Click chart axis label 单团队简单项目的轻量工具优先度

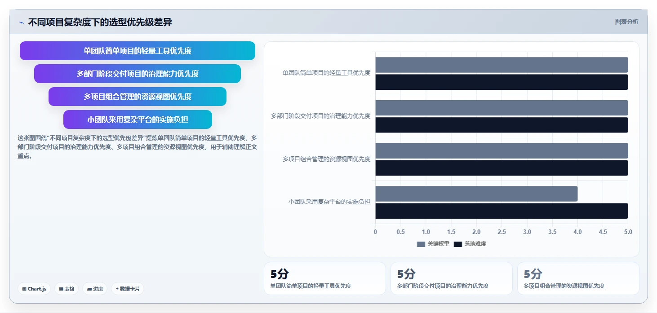point(326,73)
